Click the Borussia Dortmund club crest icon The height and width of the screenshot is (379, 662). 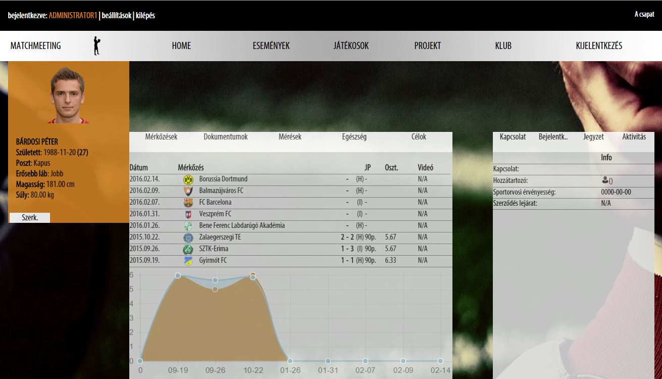188,179
